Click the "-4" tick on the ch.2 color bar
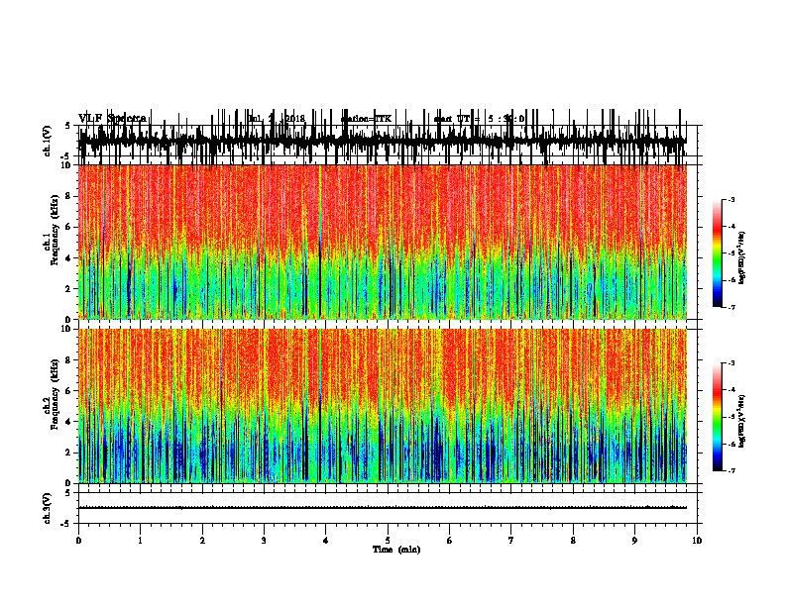This screenshot has width=785, height=606. click(x=730, y=390)
